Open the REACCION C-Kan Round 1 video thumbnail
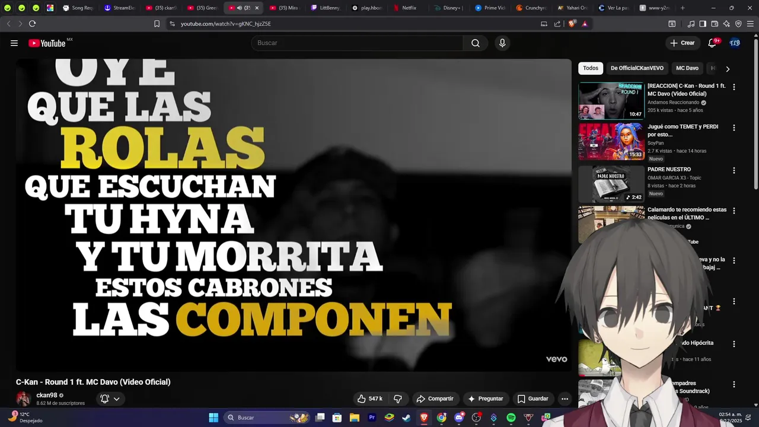 coord(611,101)
